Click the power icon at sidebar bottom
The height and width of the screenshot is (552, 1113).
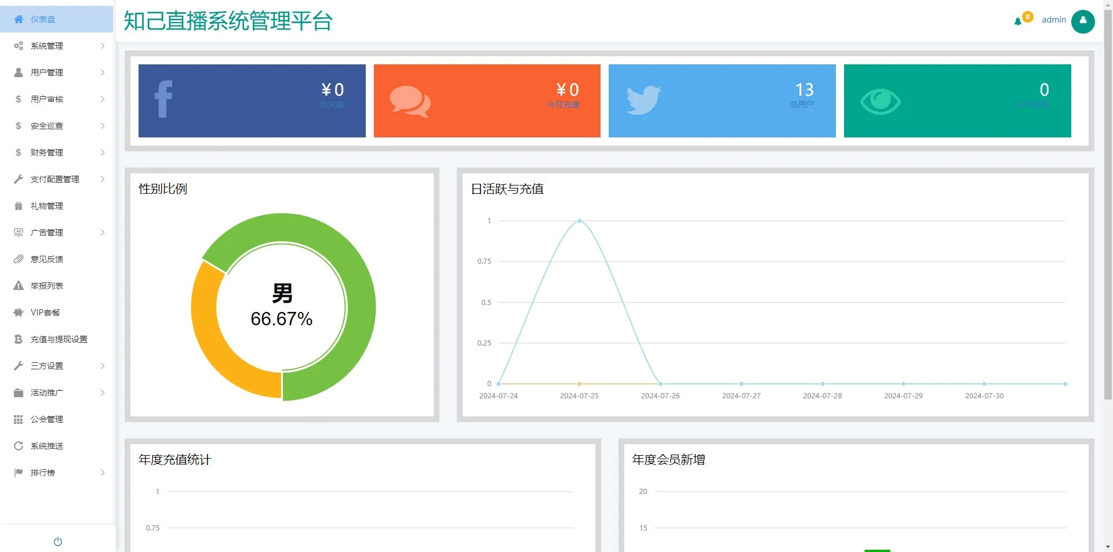(x=57, y=542)
